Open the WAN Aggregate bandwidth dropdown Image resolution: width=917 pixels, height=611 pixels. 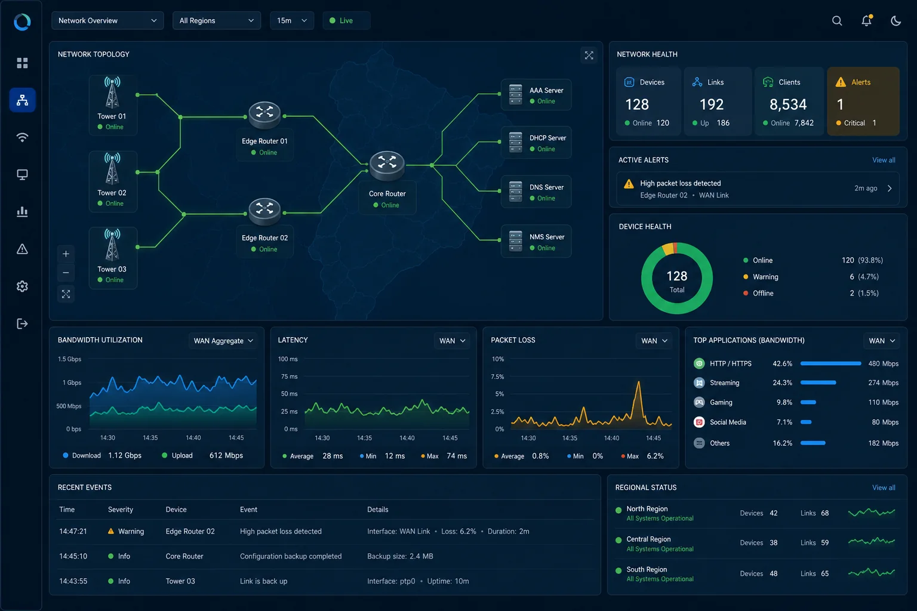[x=223, y=341]
